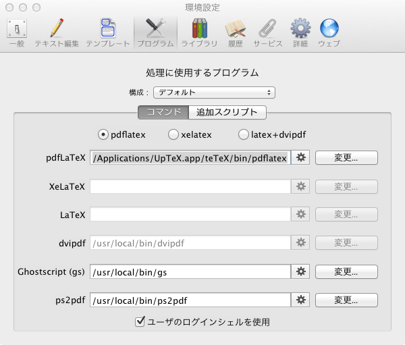Select the xelatex radio button
The image size is (405, 345).
[x=173, y=134]
